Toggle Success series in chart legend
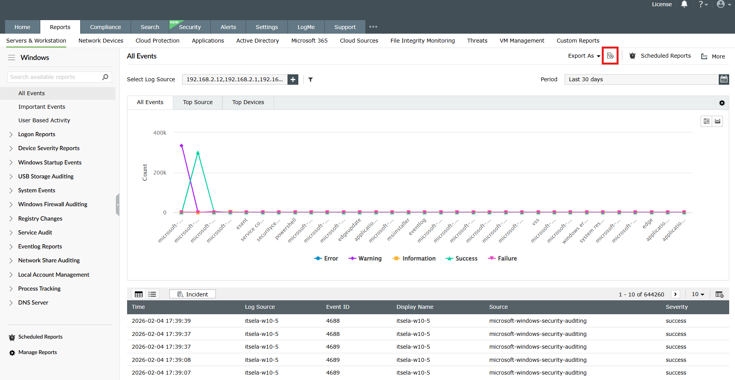This screenshot has width=735, height=380. coord(461,258)
